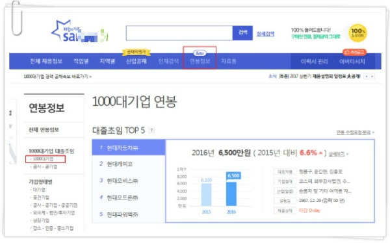Select rank 3 현대모비스㈜ tab

click(128, 181)
